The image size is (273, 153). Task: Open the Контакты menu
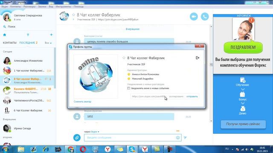[15, 7]
